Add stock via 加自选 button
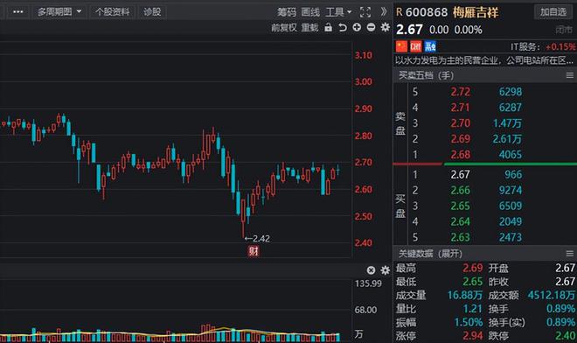 553,11
